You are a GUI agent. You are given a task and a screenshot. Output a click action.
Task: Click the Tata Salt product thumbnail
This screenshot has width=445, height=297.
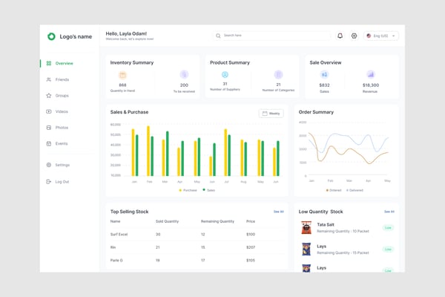[306, 227]
